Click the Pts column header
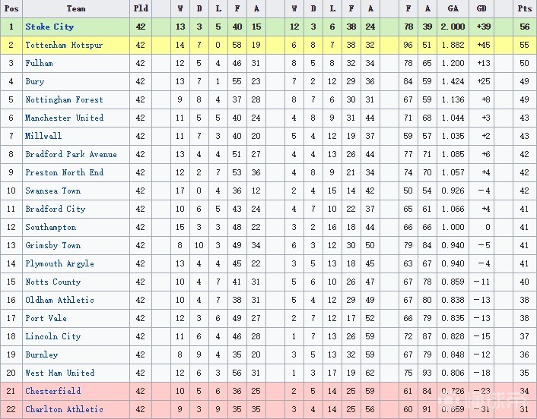This screenshot has width=537, height=419. pos(524,8)
